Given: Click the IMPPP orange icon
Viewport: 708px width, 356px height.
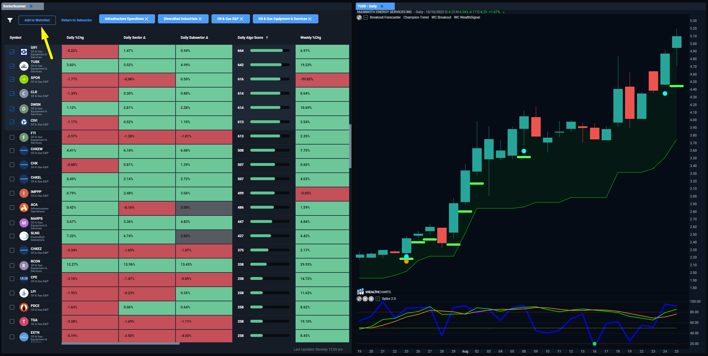Looking at the screenshot, I should pyautogui.click(x=24, y=193).
